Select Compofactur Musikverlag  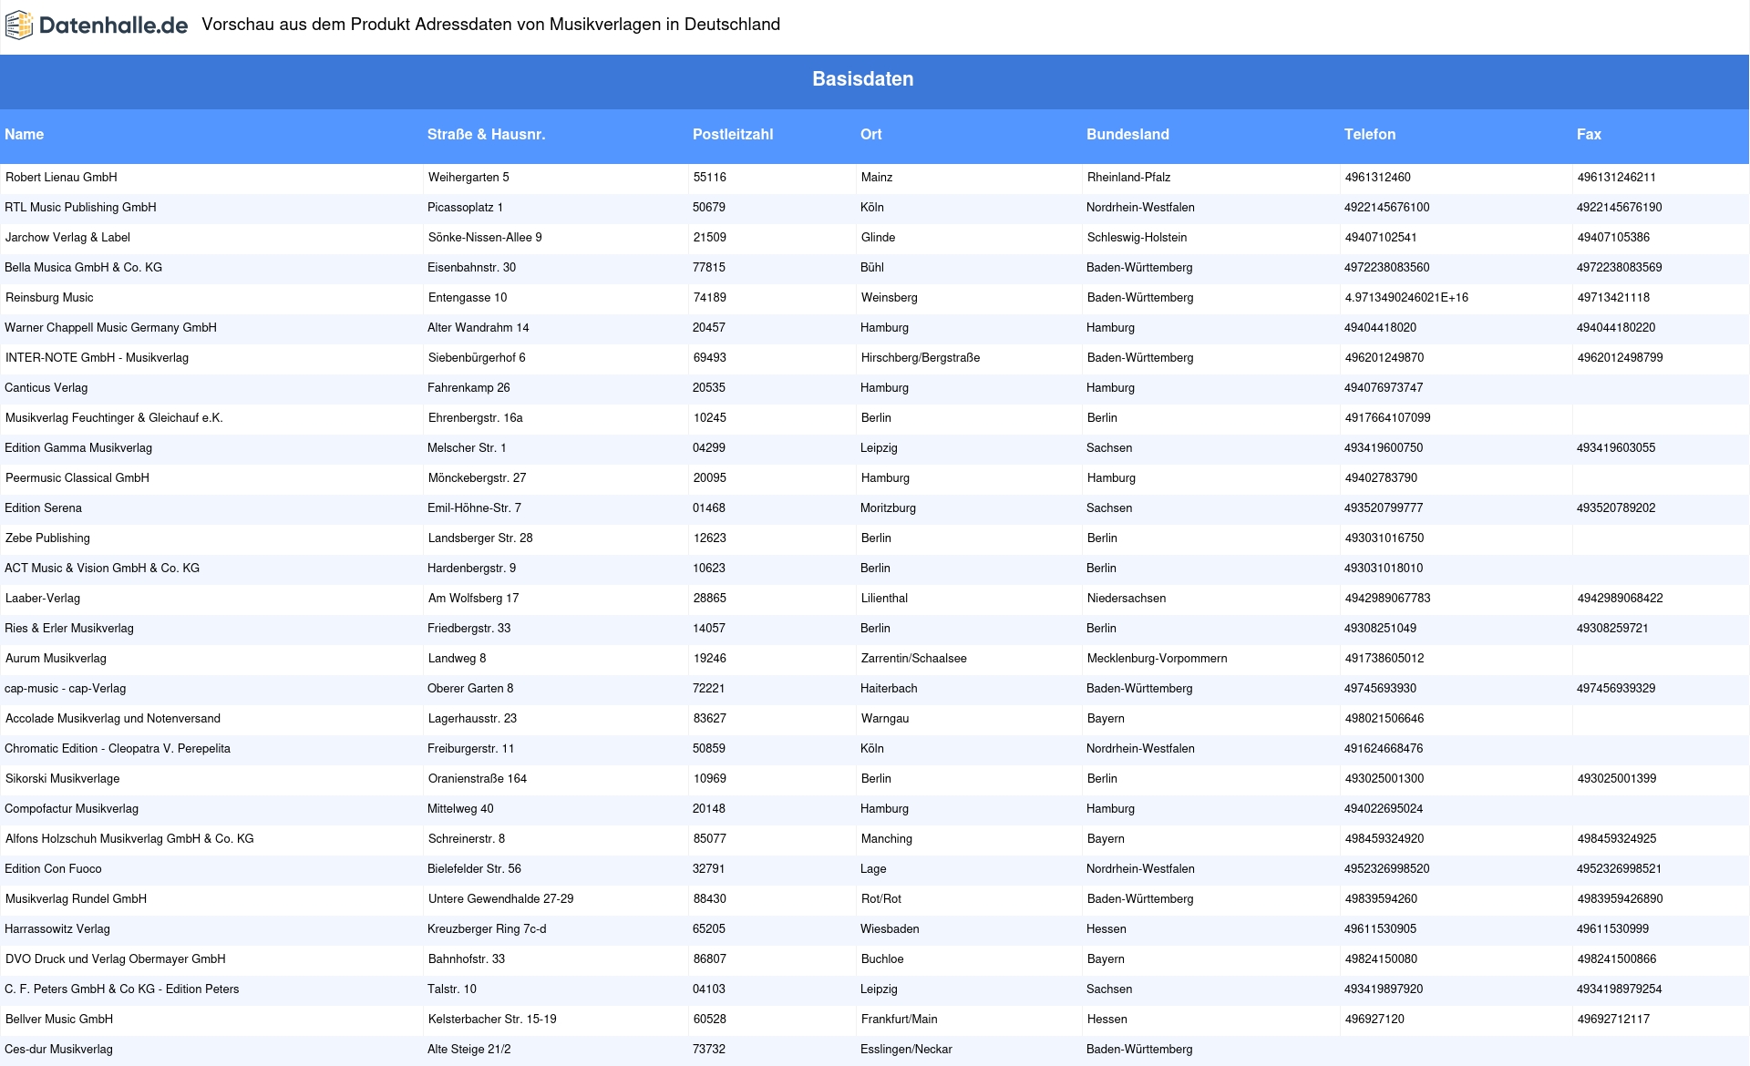click(x=72, y=809)
